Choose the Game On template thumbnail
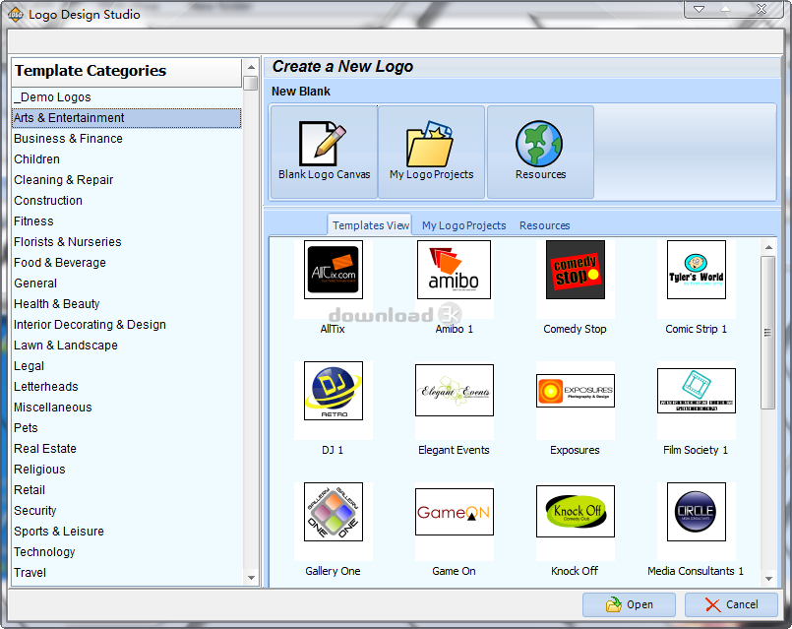The height and width of the screenshot is (629, 792). (455, 512)
